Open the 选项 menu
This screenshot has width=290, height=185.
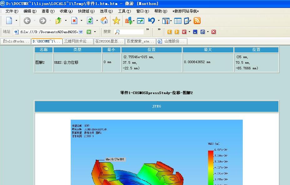(106, 11)
